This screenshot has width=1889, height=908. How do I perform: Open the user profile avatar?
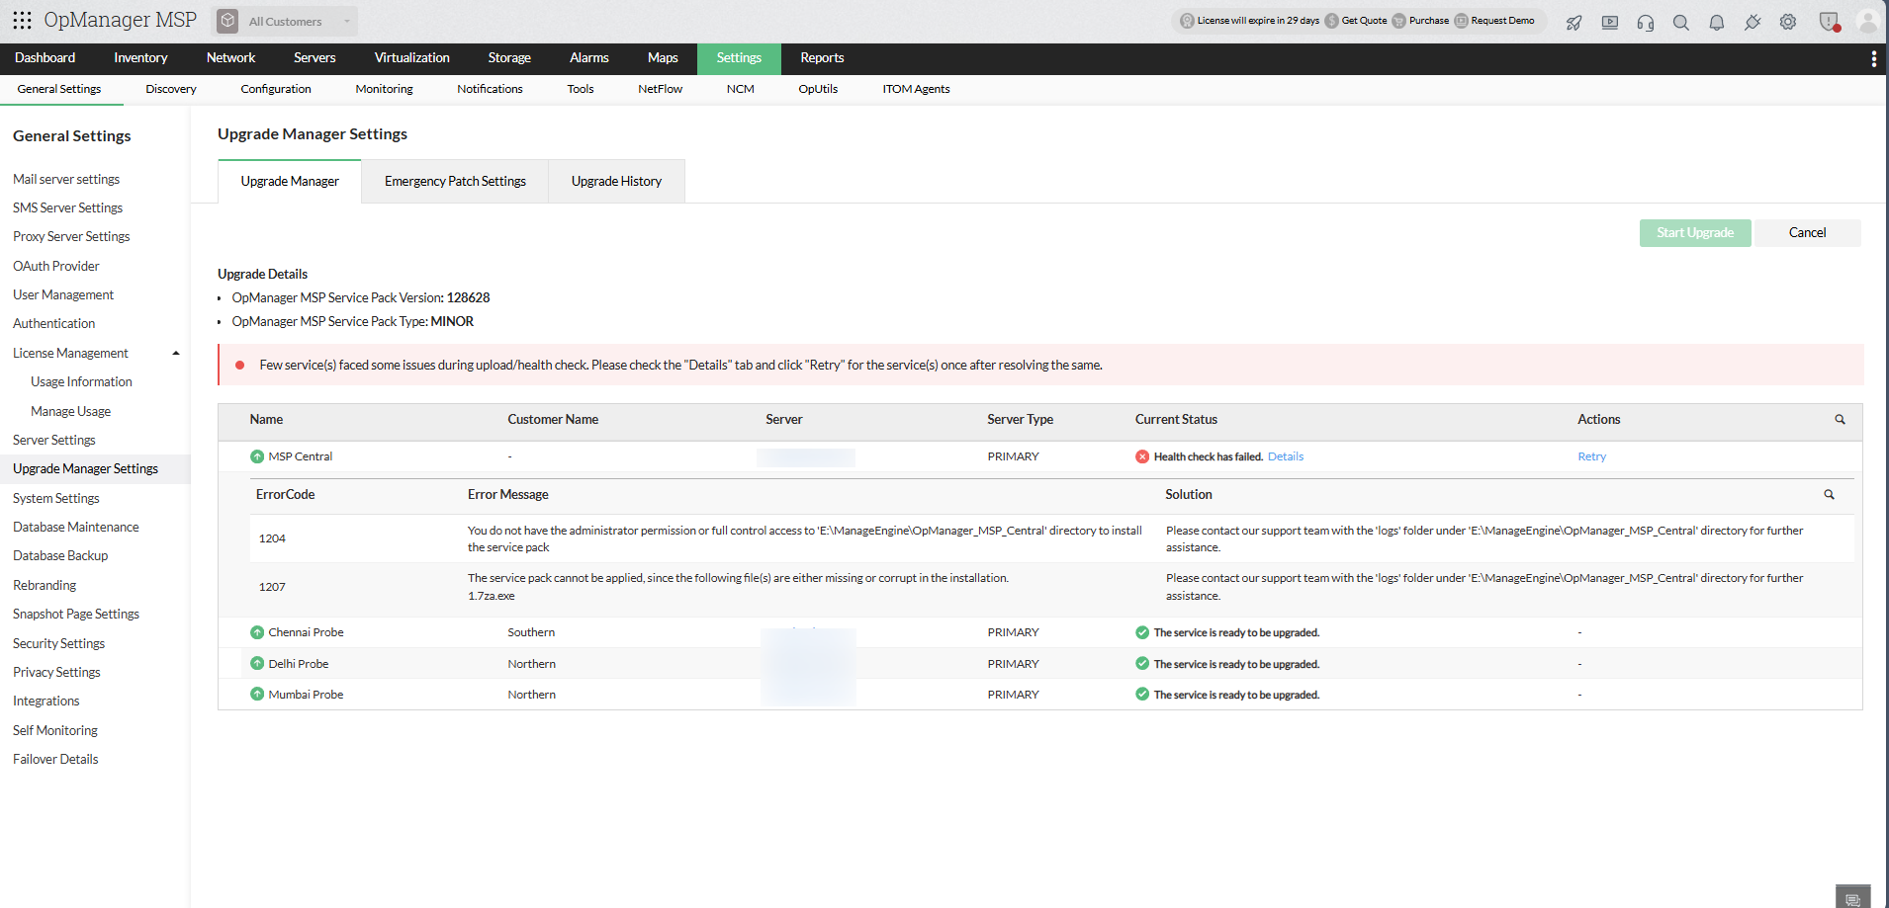coord(1867,21)
